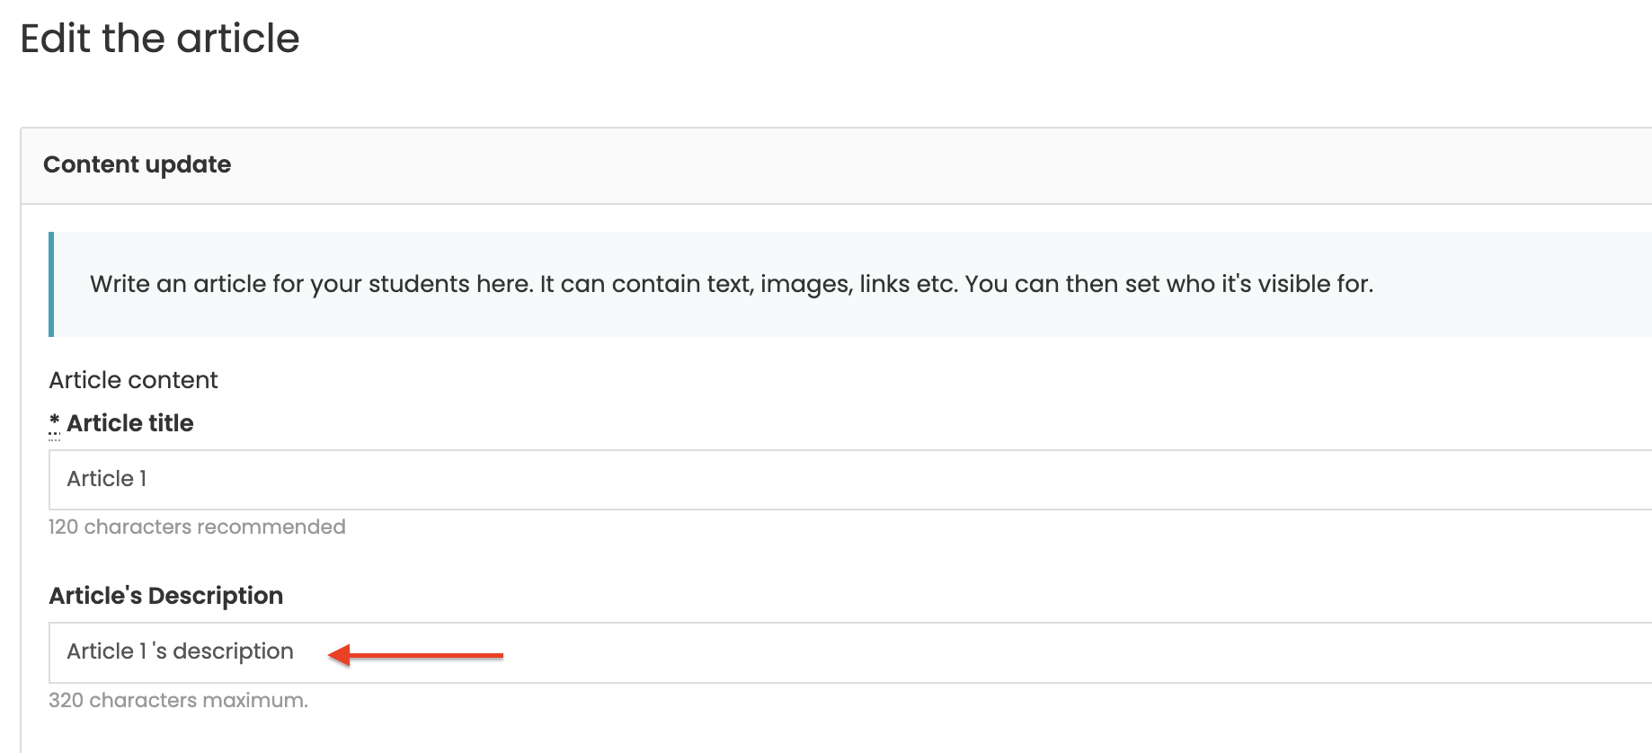Click the '120 characters recommended' hint
The image size is (1652, 753).
click(x=197, y=527)
